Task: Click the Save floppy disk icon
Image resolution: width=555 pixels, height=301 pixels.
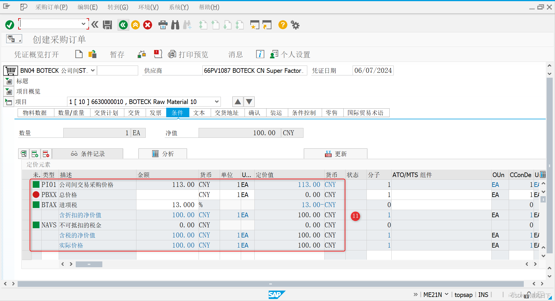Action: click(108, 25)
